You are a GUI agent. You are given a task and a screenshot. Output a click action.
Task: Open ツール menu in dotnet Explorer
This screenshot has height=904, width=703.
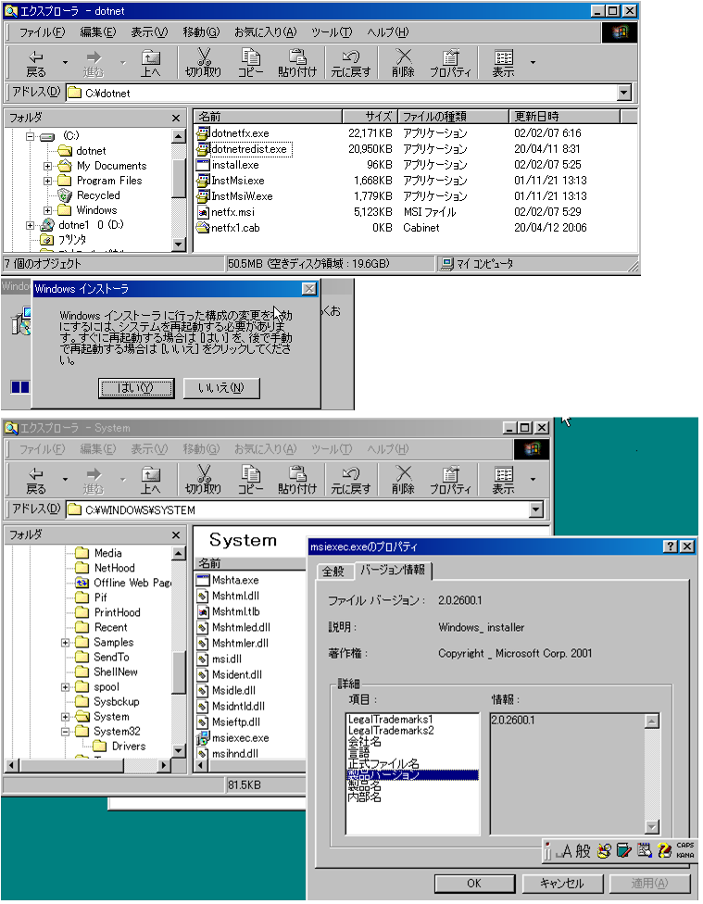(x=332, y=32)
